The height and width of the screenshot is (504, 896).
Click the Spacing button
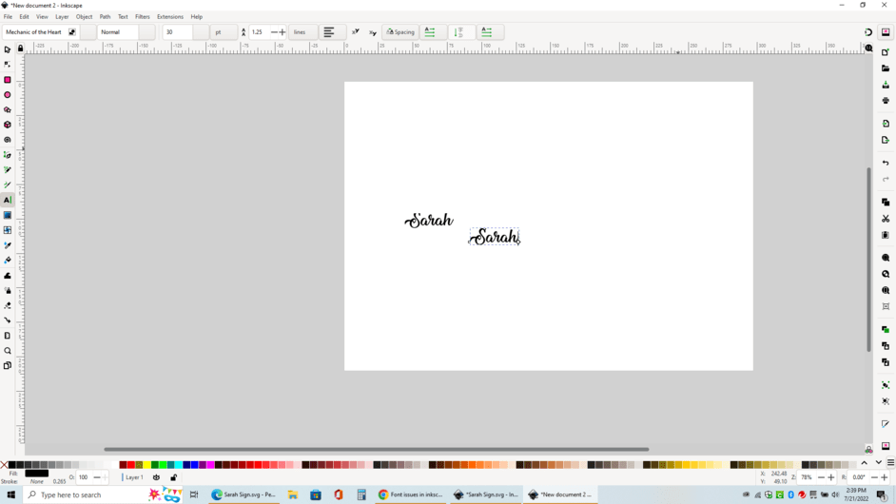[400, 32]
